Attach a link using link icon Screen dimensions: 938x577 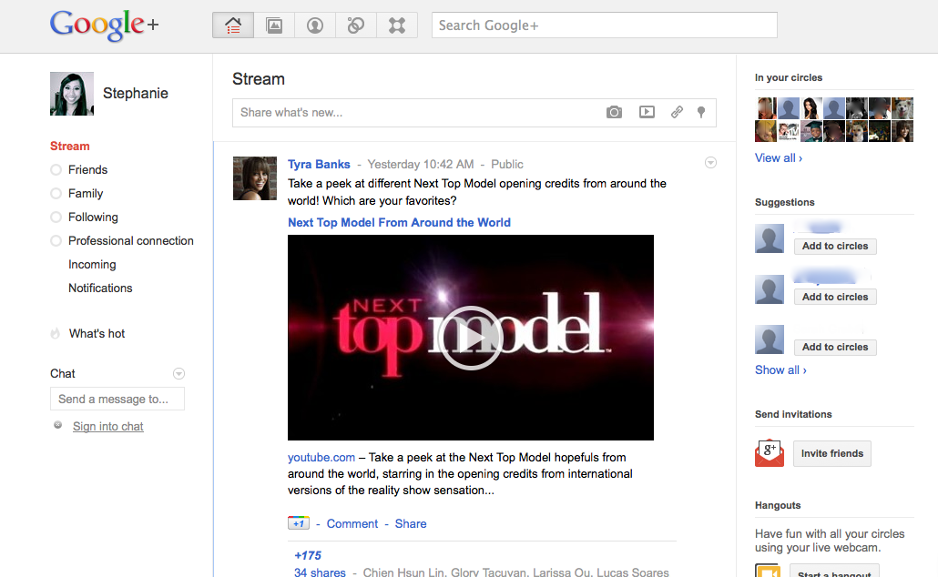click(x=677, y=112)
